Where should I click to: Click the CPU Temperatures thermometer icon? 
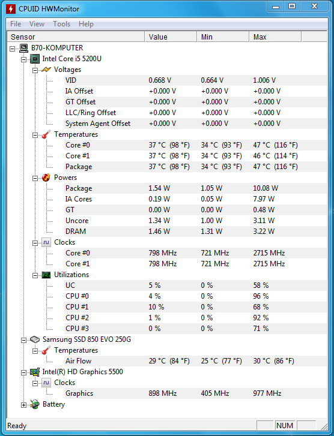click(46, 134)
